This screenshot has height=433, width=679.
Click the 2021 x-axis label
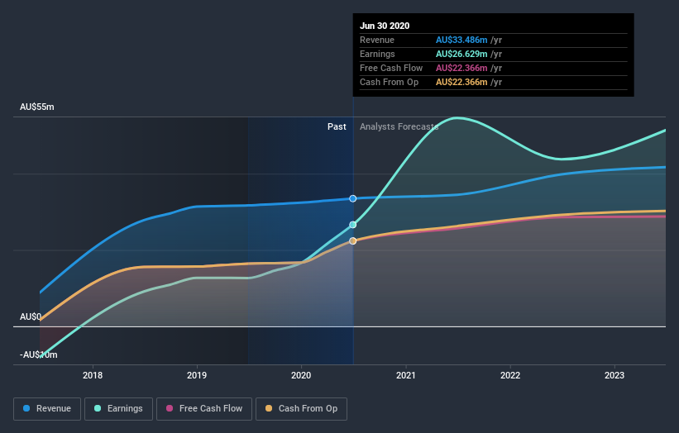(x=406, y=375)
